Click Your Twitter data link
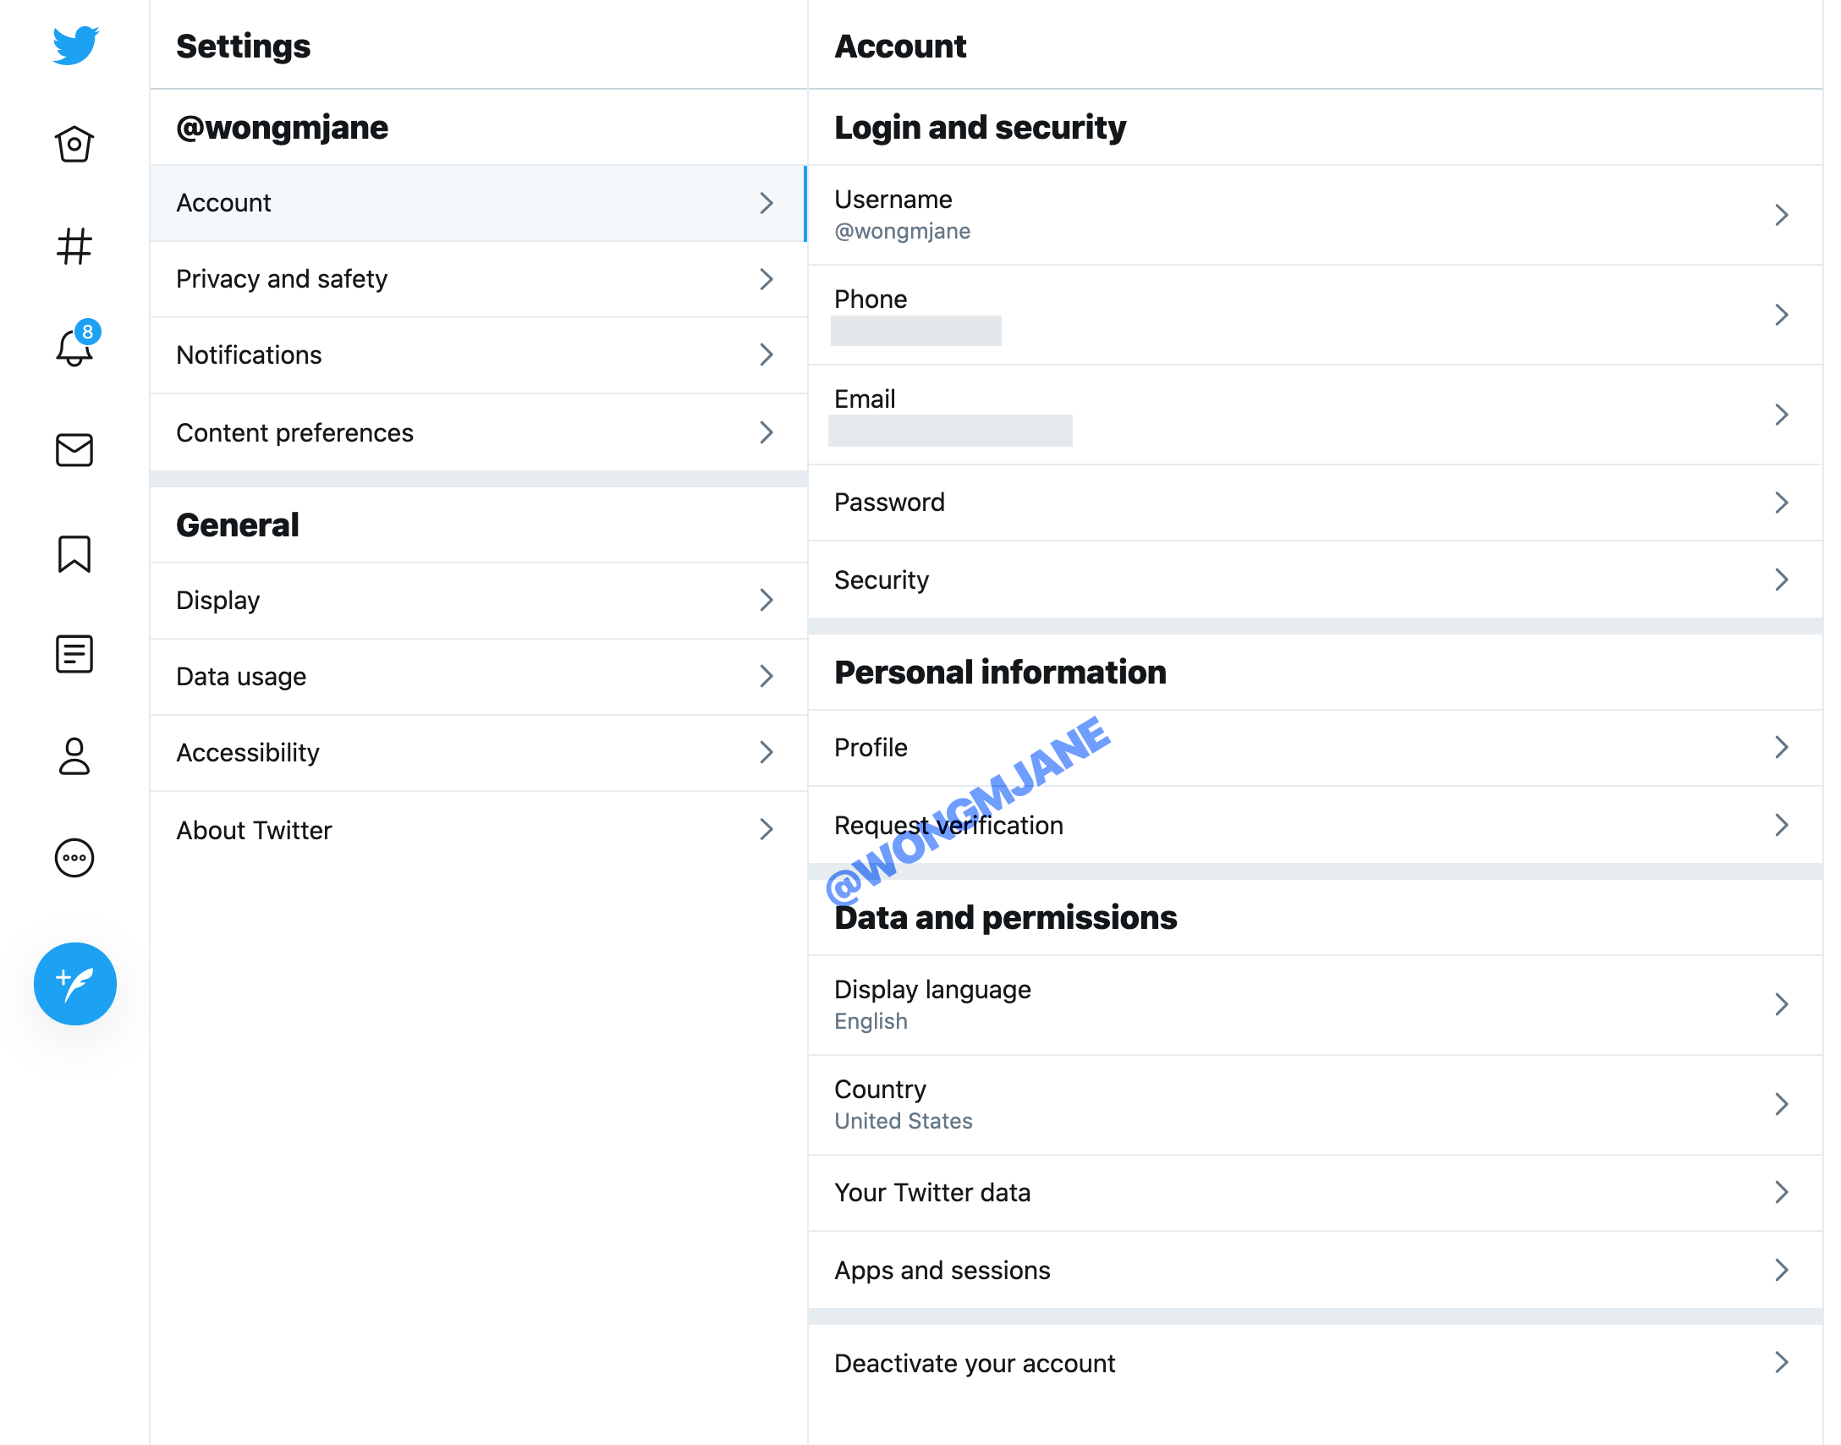Image resolution: width=1841 pixels, height=1445 pixels. coord(1315,1191)
